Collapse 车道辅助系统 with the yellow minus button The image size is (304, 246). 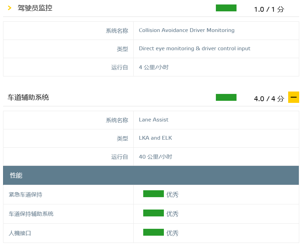[x=293, y=97]
